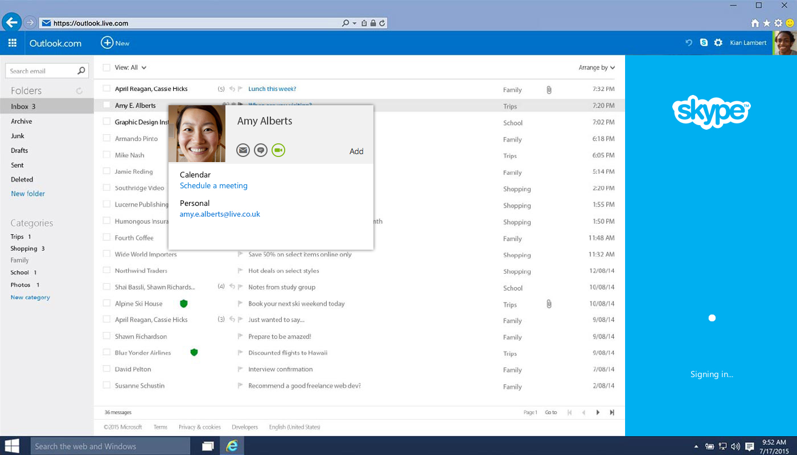Flag the Interview confirmation message

tap(241, 369)
